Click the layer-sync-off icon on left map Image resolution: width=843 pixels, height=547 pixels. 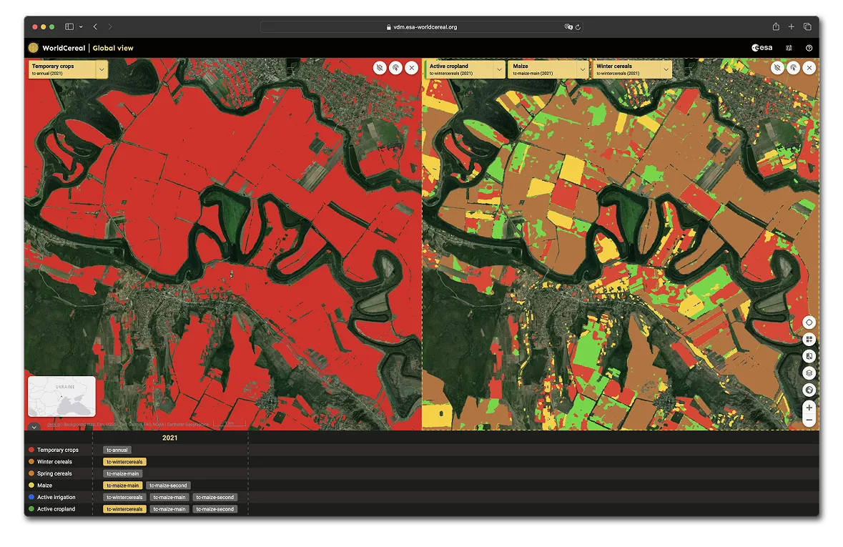point(380,68)
